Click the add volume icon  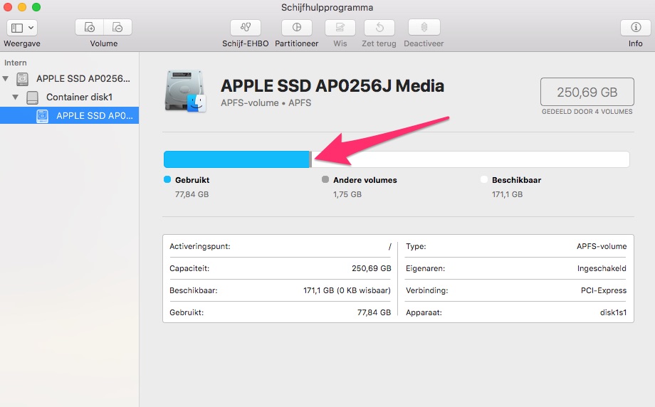point(90,28)
